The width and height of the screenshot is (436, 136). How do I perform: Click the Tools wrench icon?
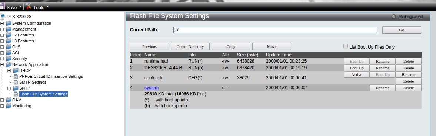tap(29, 6)
